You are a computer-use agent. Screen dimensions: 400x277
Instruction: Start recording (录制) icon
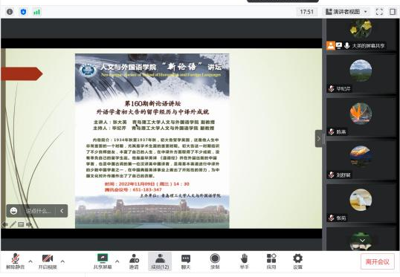215,261
